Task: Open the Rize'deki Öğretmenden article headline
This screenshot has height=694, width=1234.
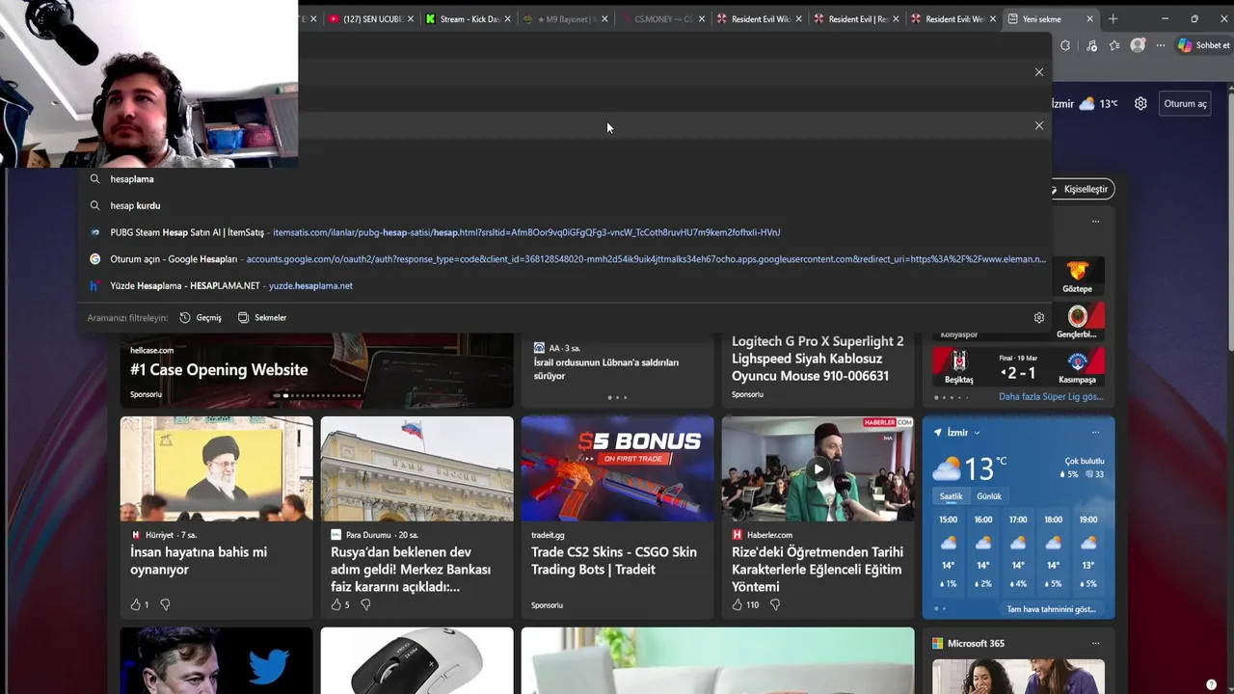Action: click(818, 569)
